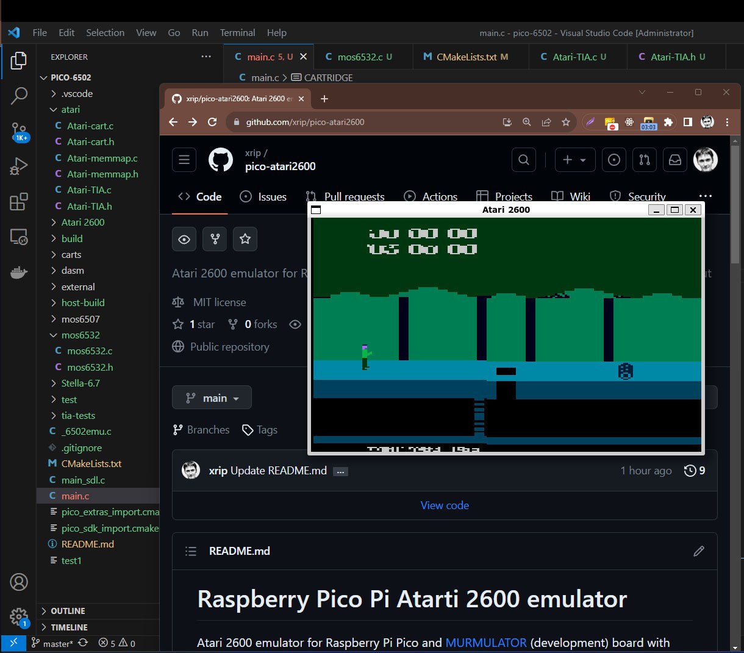Close the xrip/pico-atari2600 Chrome tab
Viewport: 744px width, 653px height.
coord(300,99)
